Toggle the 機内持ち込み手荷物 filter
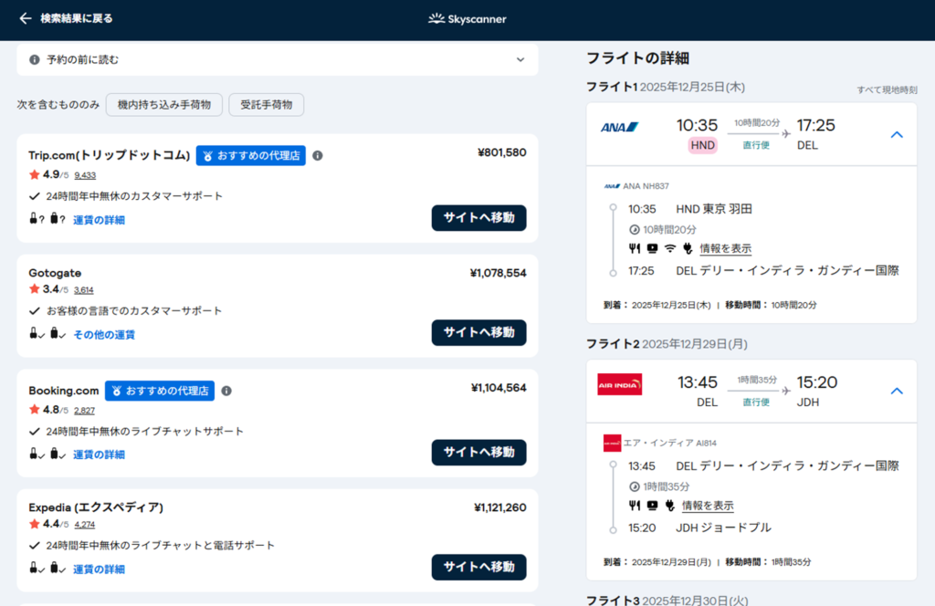The width and height of the screenshot is (935, 606). 164,105
